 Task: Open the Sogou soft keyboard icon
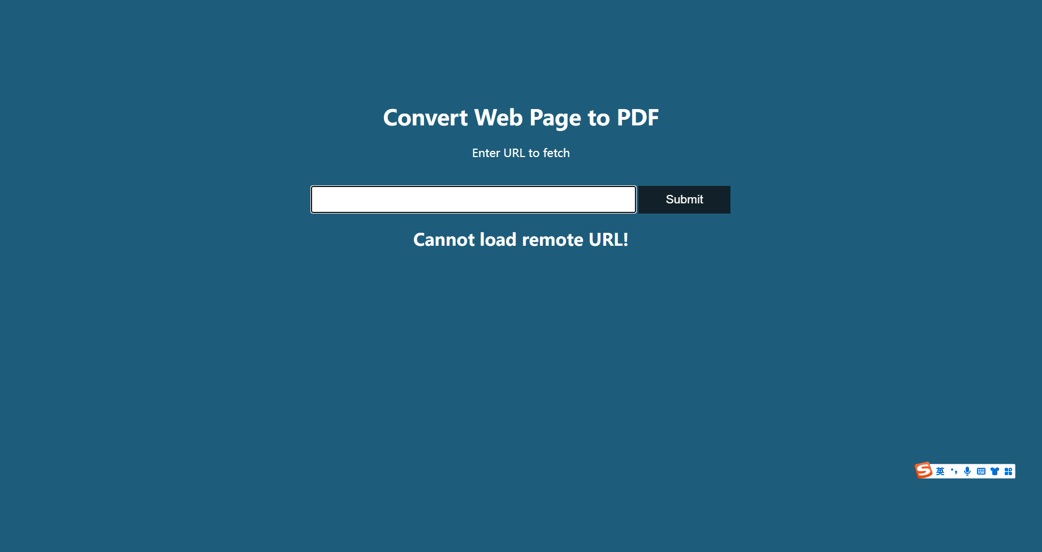(x=981, y=471)
